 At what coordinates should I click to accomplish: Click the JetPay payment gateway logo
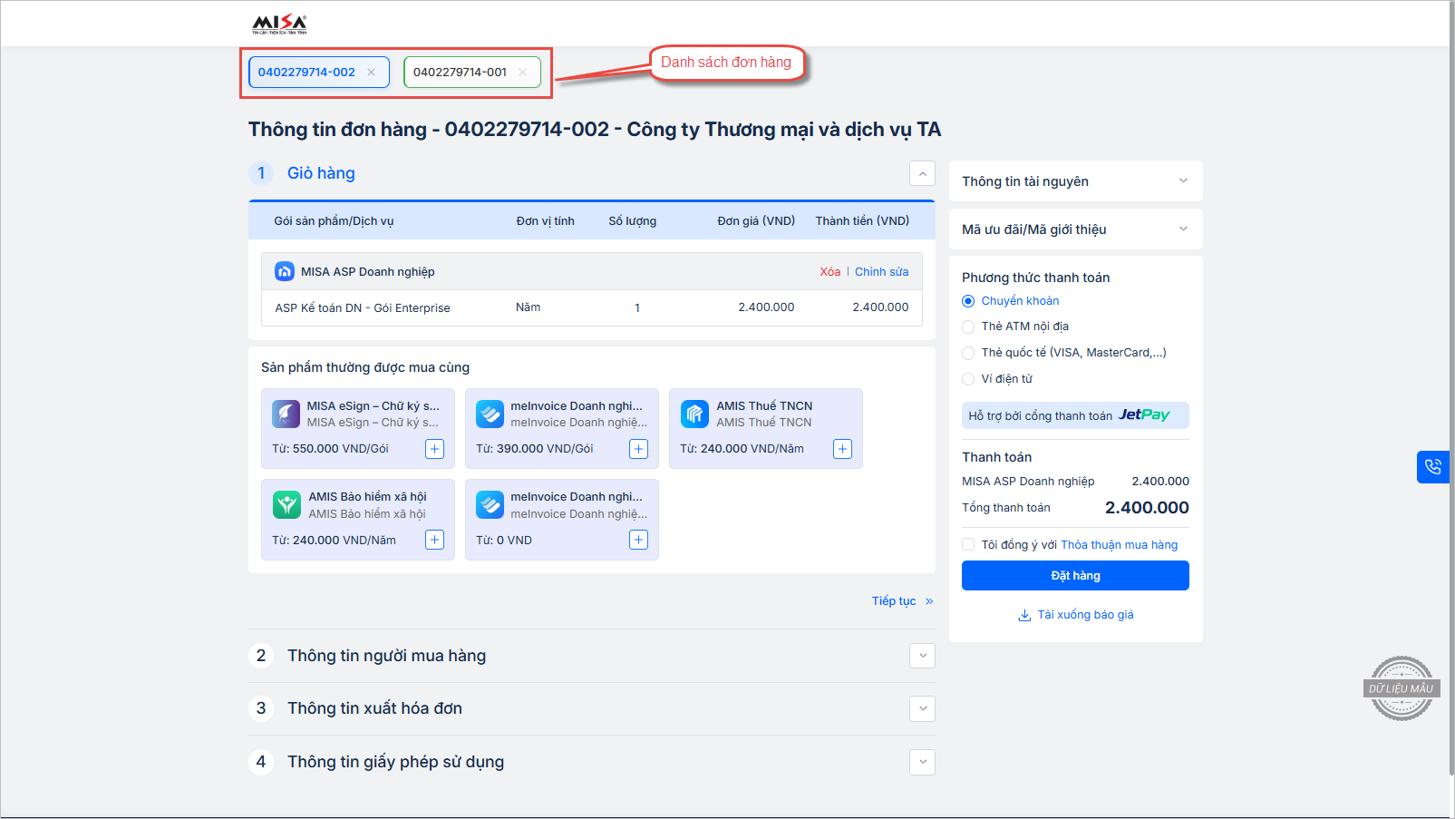click(x=1144, y=414)
